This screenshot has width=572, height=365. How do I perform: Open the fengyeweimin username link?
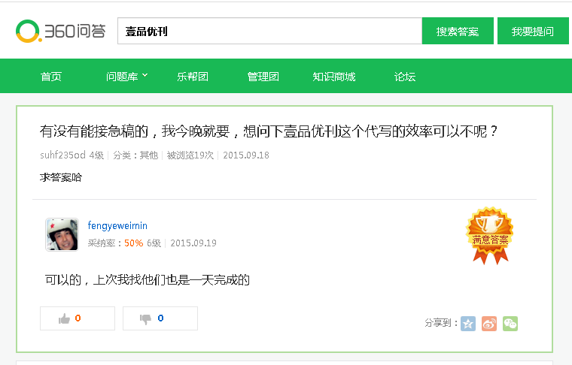[117, 225]
